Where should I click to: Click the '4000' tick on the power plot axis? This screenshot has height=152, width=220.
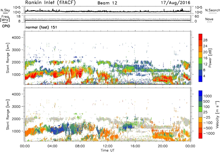tap(16, 38)
